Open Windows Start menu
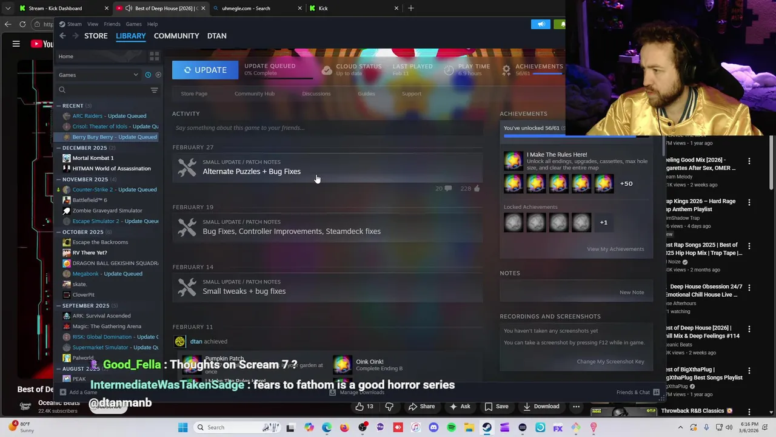 pos(182,427)
